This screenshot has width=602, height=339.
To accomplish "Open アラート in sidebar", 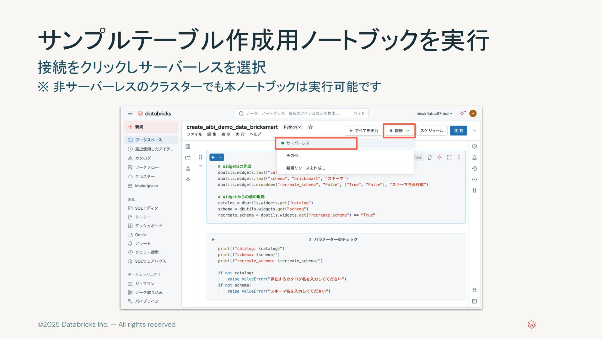I will coord(151,244).
